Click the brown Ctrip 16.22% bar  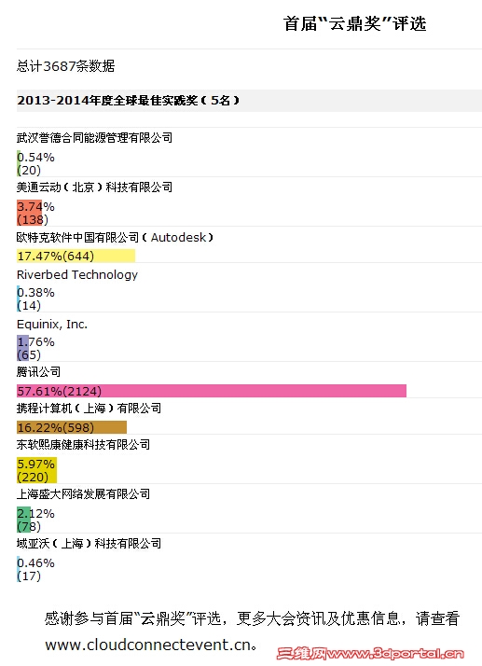click(72, 427)
